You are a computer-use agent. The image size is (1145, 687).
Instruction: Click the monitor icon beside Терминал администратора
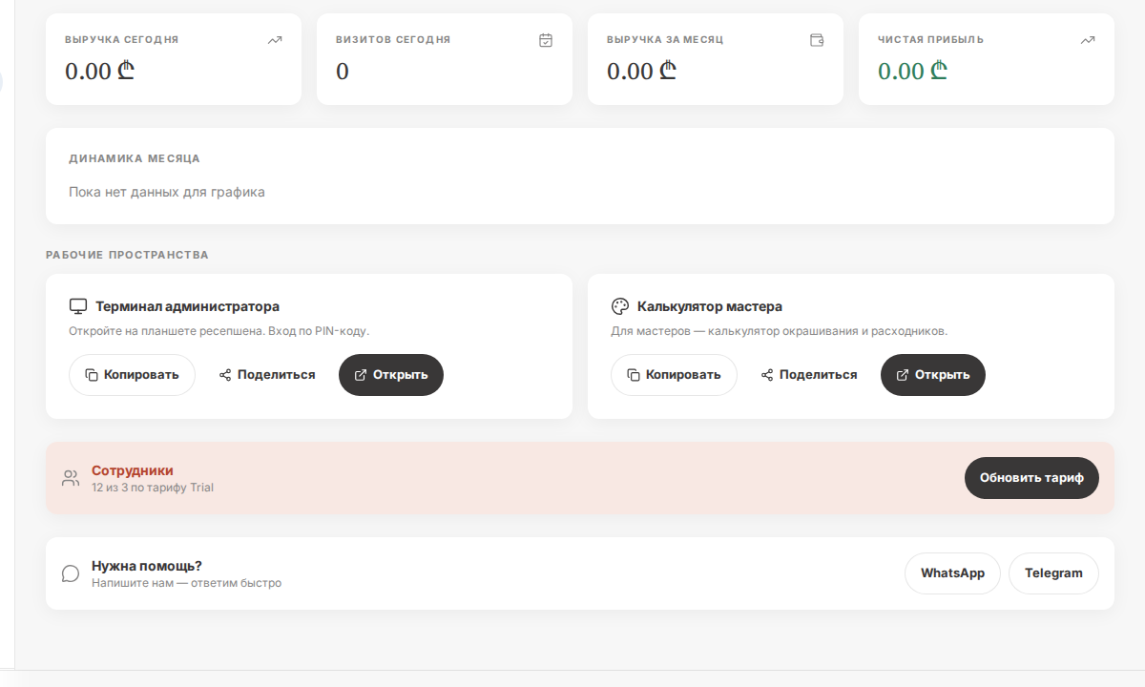click(x=78, y=306)
